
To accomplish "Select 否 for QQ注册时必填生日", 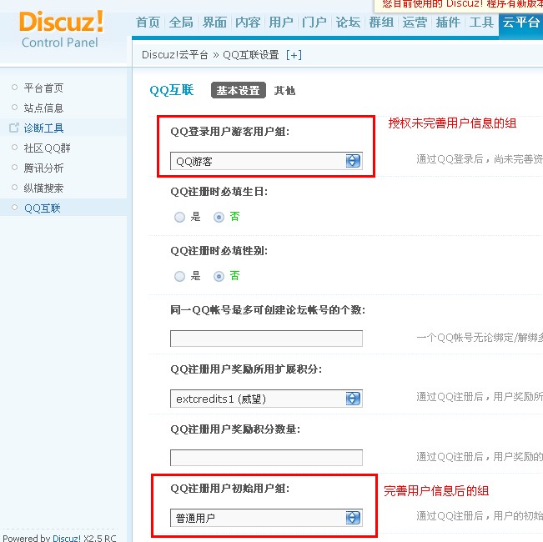I will click(x=219, y=217).
